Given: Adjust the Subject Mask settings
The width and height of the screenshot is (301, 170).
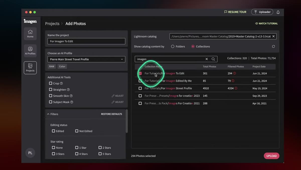Looking at the screenshot, I should 118,102.
